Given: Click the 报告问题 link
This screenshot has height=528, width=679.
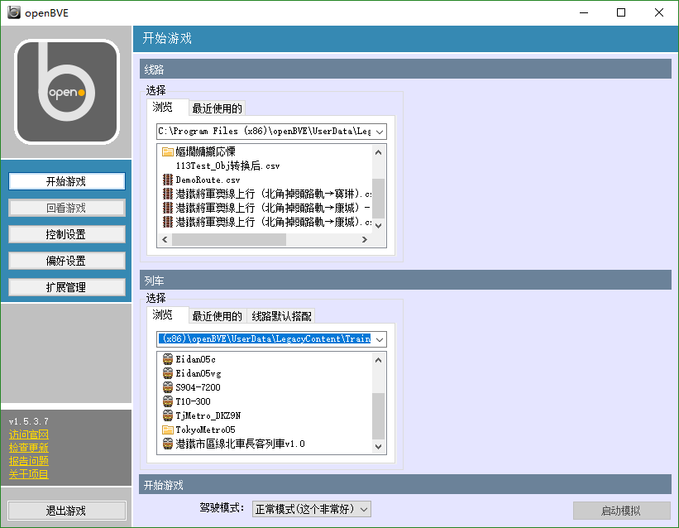Looking at the screenshot, I should pos(29,461).
